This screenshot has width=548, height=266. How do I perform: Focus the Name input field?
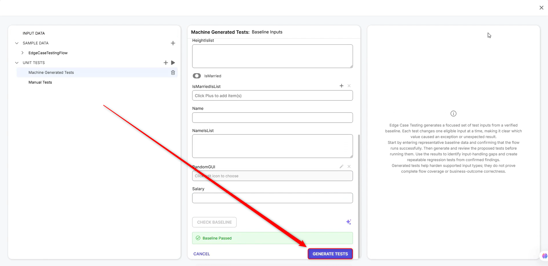coord(273,117)
